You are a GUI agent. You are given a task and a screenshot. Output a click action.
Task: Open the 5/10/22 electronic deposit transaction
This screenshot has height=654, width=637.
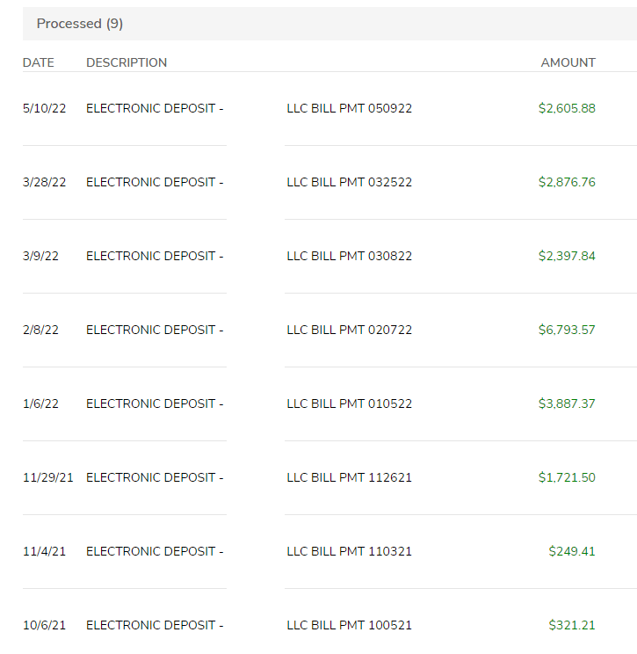point(329,108)
